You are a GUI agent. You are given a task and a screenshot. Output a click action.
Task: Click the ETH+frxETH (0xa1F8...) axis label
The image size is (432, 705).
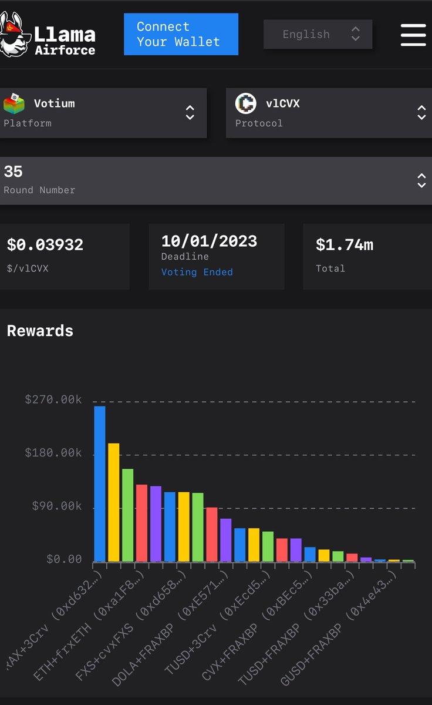point(87,626)
